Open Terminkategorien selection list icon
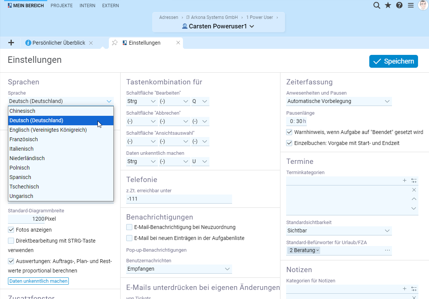The height and width of the screenshot is (299, 429). [x=414, y=180]
